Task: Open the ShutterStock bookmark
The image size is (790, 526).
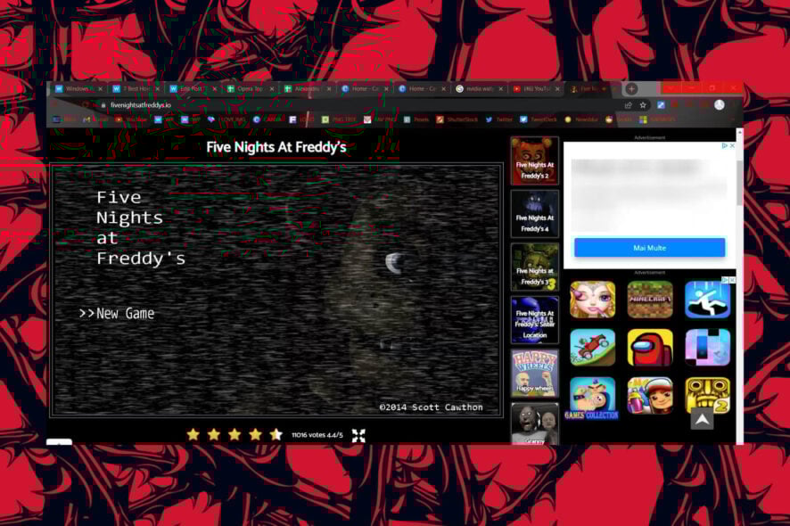Action: 457,119
